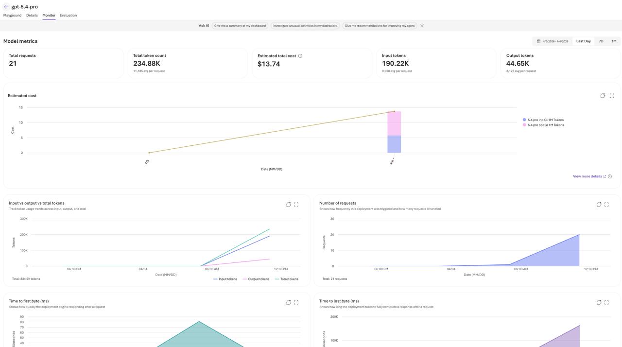The image size is (622, 347).
Task: Open the date range picker
Action: pos(552,41)
